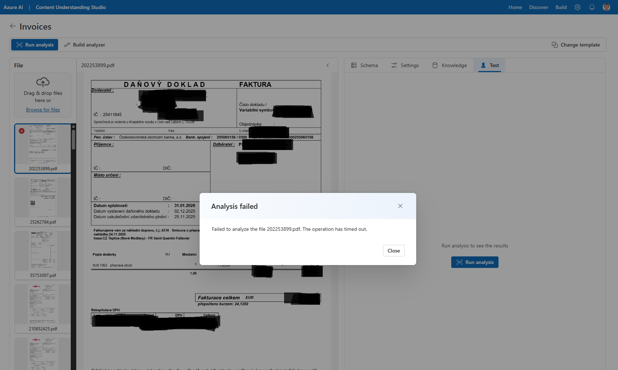Click the Invoices page heading
The image size is (618, 370).
35,26
